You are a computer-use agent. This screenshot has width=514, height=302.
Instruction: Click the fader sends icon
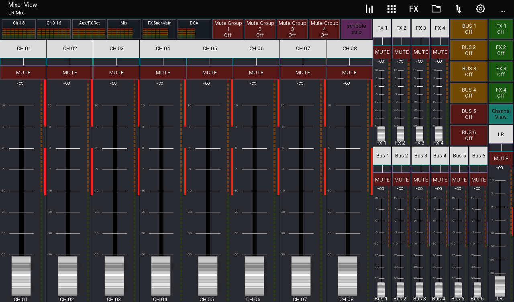[458, 8]
